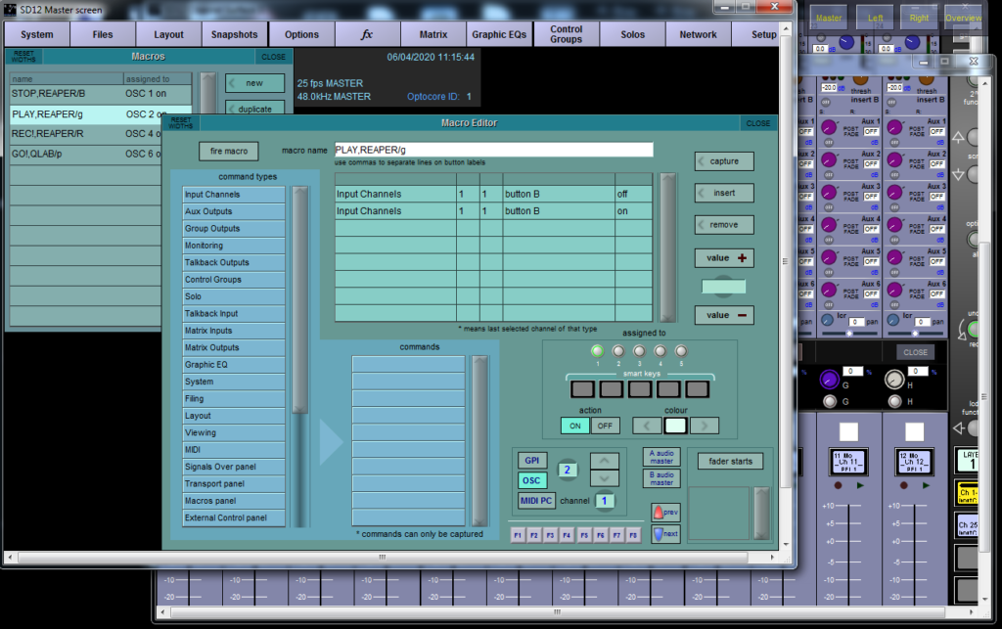Select assigned-to bank radio 1

pyautogui.click(x=597, y=350)
